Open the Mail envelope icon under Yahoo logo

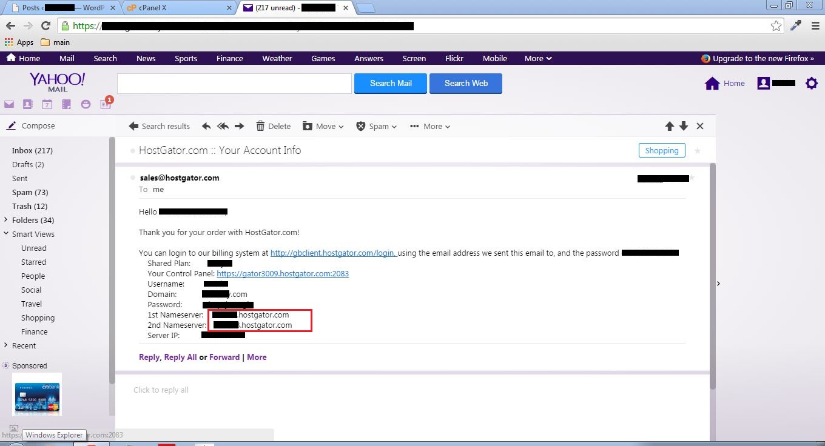coord(9,104)
